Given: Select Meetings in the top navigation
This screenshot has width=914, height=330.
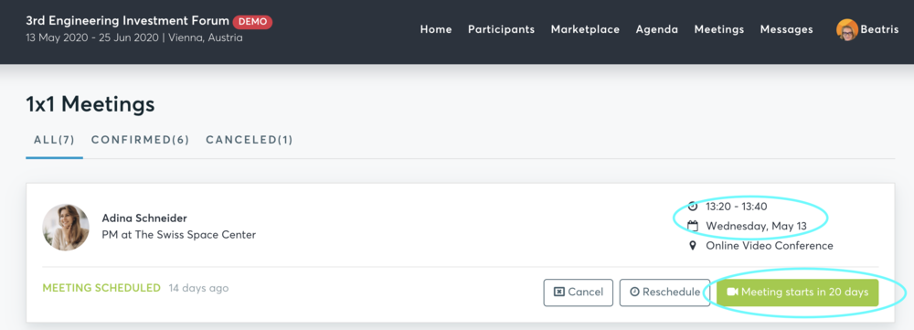Looking at the screenshot, I should tap(719, 30).
